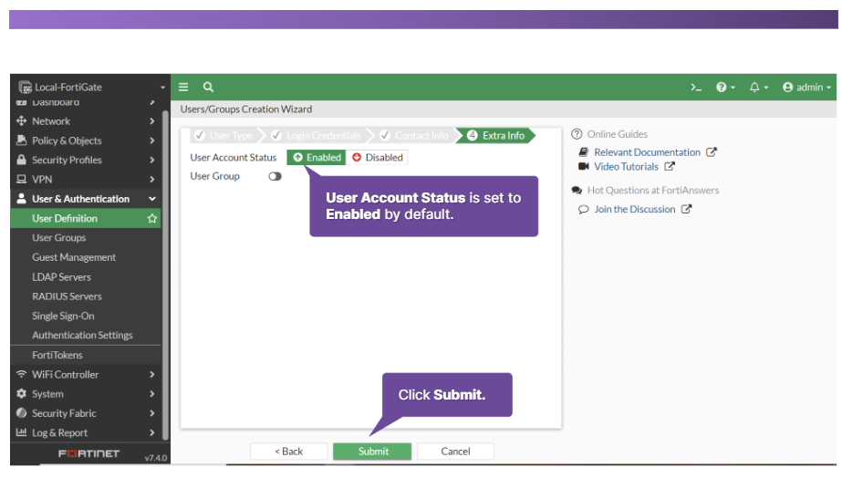Open the notifications bell menu
The image size is (842, 478).
758,87
